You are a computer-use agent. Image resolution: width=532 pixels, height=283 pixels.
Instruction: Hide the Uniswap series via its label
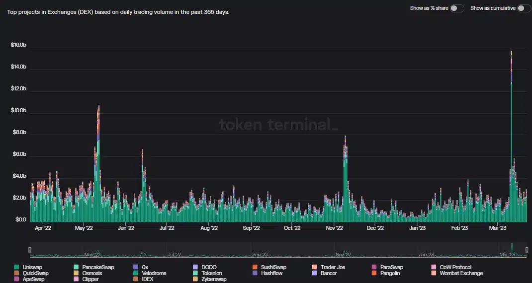[x=33, y=267]
